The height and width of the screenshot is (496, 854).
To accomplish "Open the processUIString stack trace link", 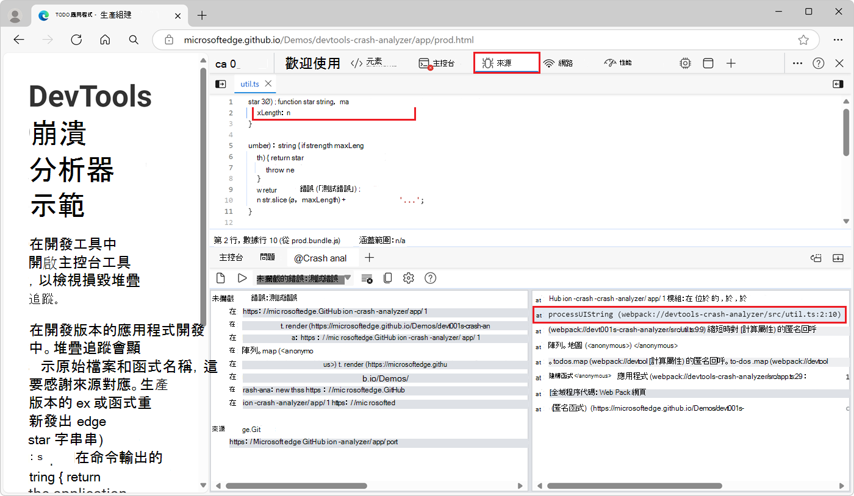I will point(689,314).
